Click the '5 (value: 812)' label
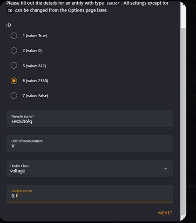 [34, 66]
